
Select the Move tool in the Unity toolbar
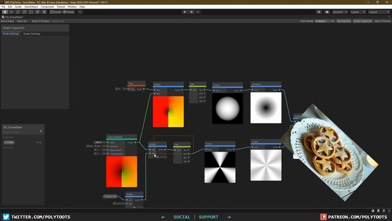pos(12,12)
